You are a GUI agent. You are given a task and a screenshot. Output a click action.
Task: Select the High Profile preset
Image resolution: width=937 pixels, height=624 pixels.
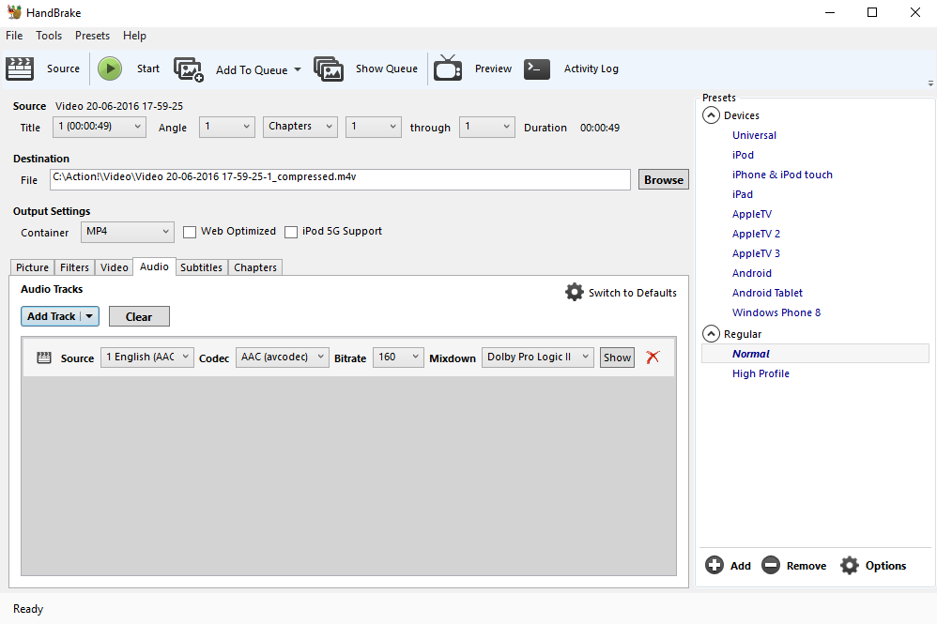pyautogui.click(x=760, y=373)
